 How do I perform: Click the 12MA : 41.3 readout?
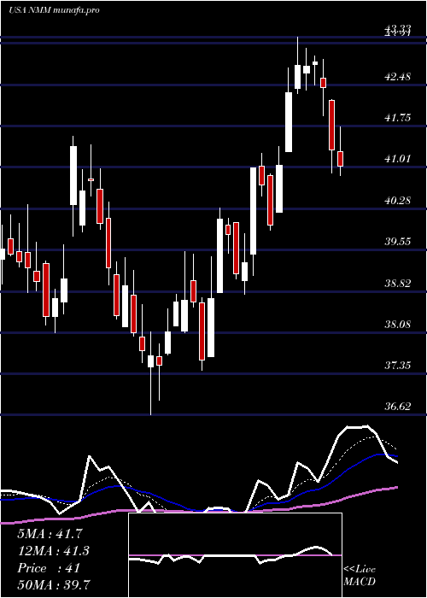53,551
